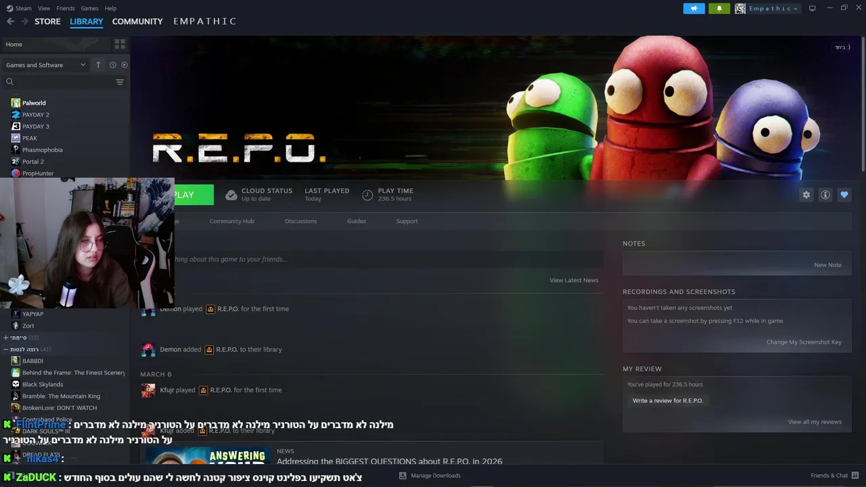Screen dimensions: 866x487
Task: Open the View menu
Action: [44, 8]
